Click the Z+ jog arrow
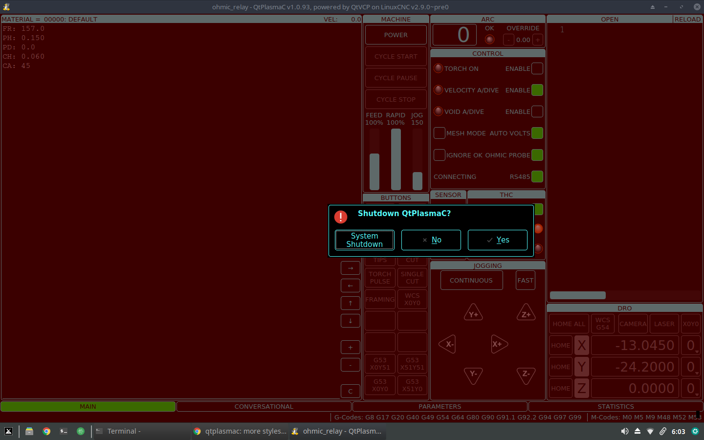 coord(526,313)
